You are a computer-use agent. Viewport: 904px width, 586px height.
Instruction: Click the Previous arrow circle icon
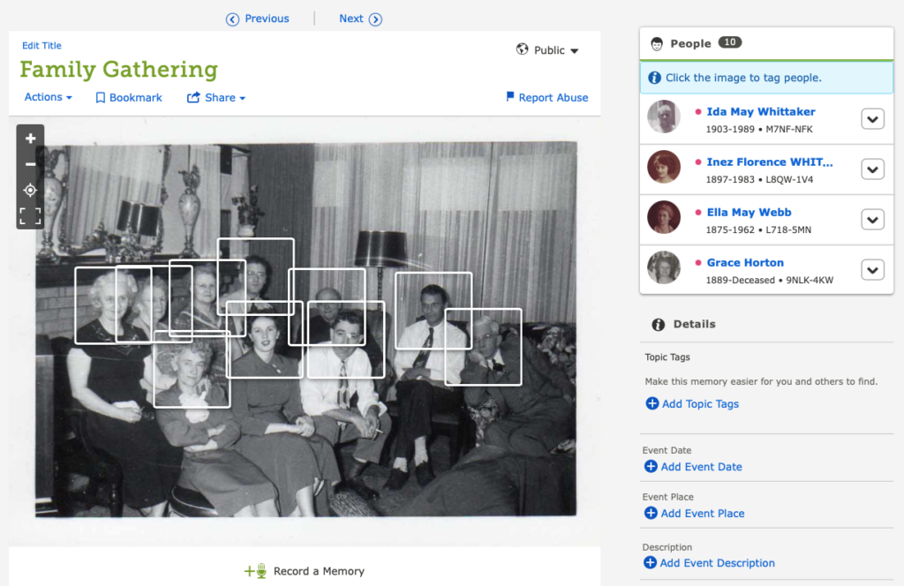pos(232,19)
